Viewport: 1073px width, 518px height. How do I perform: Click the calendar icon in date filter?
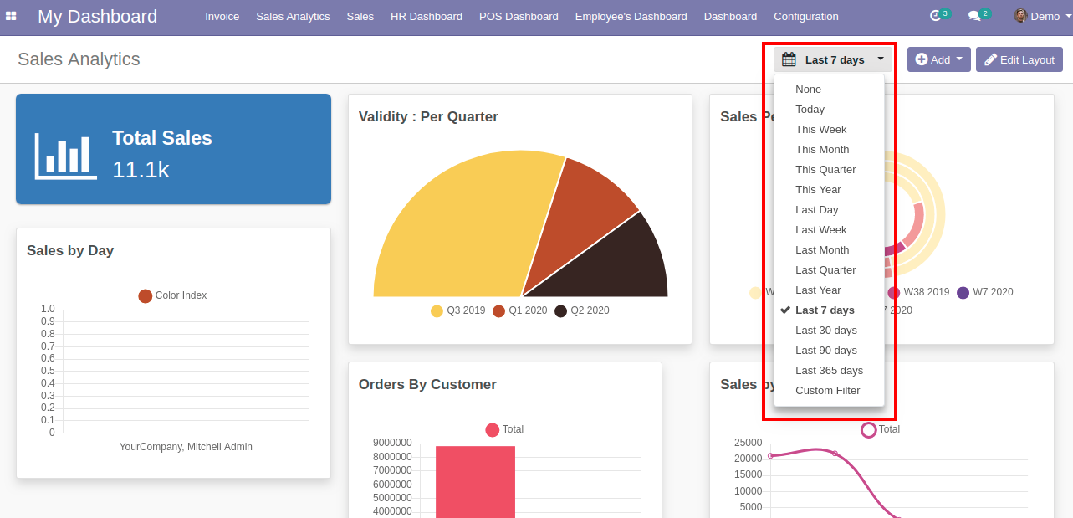pos(789,59)
